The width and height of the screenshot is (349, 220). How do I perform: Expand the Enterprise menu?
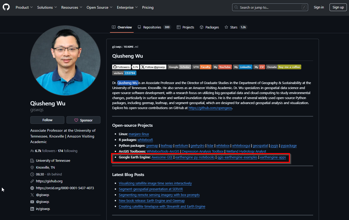(x=127, y=7)
